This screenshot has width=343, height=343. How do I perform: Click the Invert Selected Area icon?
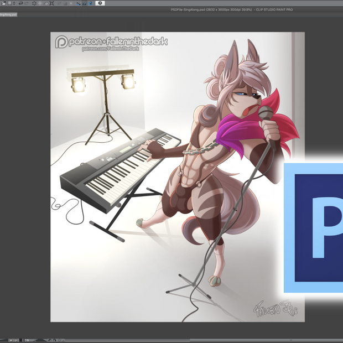click(65, 3)
